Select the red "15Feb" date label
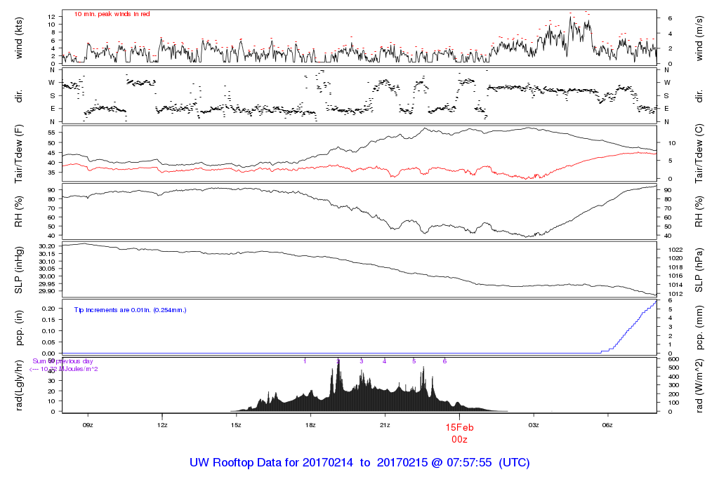The height and width of the screenshot is (491, 719). 459,427
